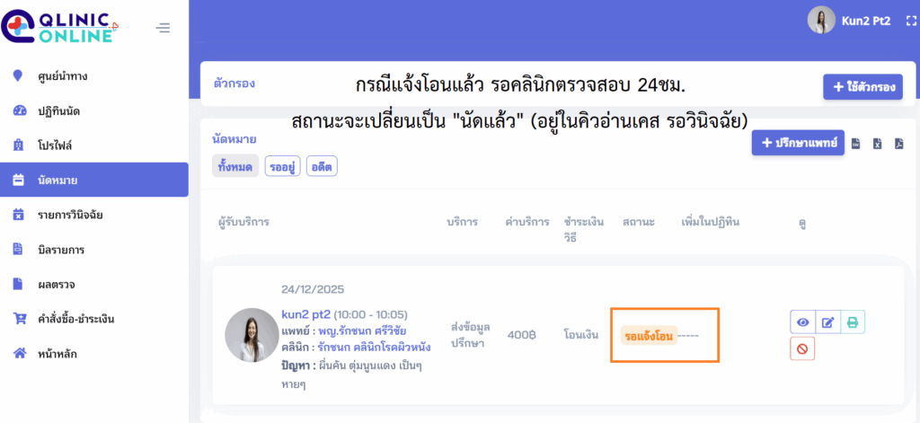Edit the appointment using the pencil icon

828,322
